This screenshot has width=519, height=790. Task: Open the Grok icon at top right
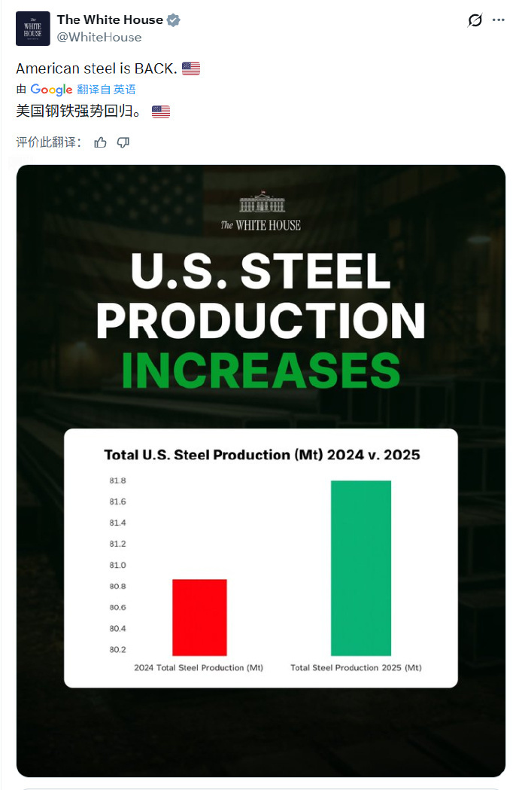coord(475,20)
